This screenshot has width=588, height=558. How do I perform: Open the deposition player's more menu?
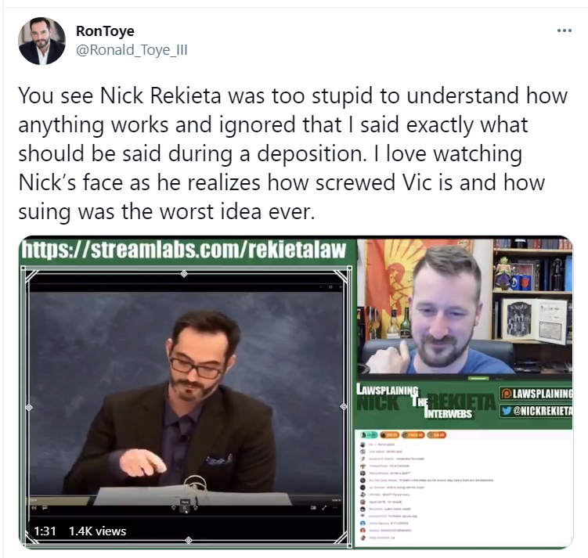pos(335,508)
